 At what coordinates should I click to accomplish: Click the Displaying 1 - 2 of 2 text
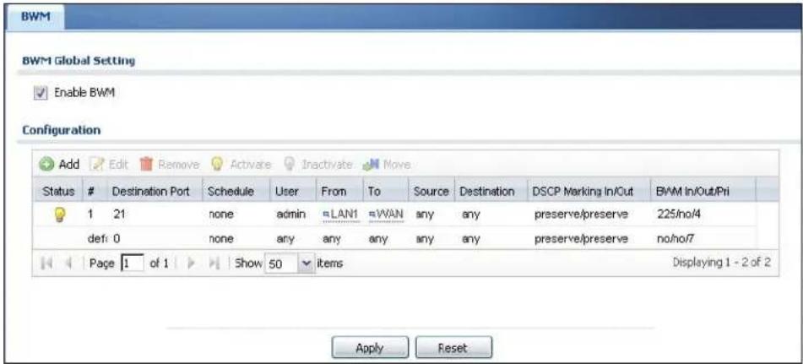tap(721, 263)
